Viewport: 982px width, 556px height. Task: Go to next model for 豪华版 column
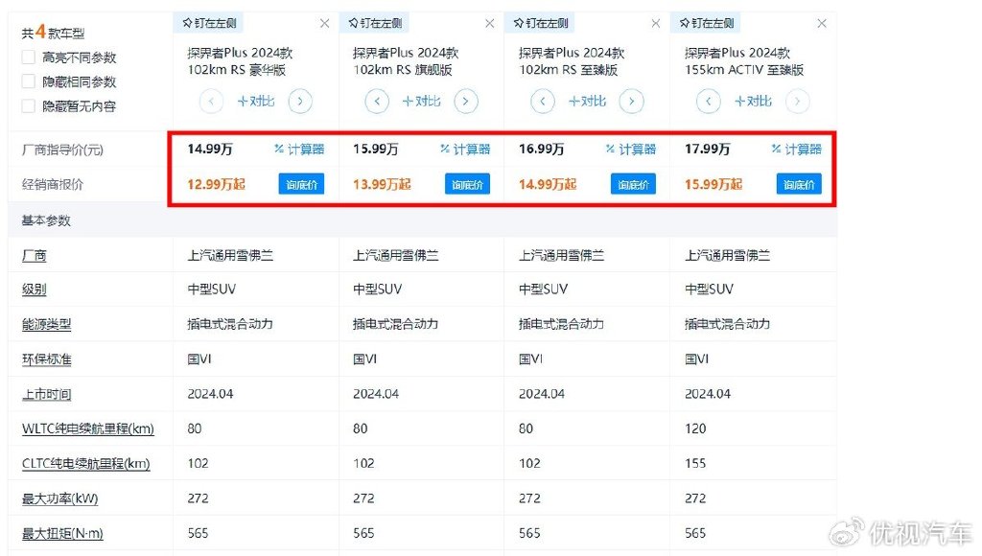pyautogui.click(x=300, y=101)
